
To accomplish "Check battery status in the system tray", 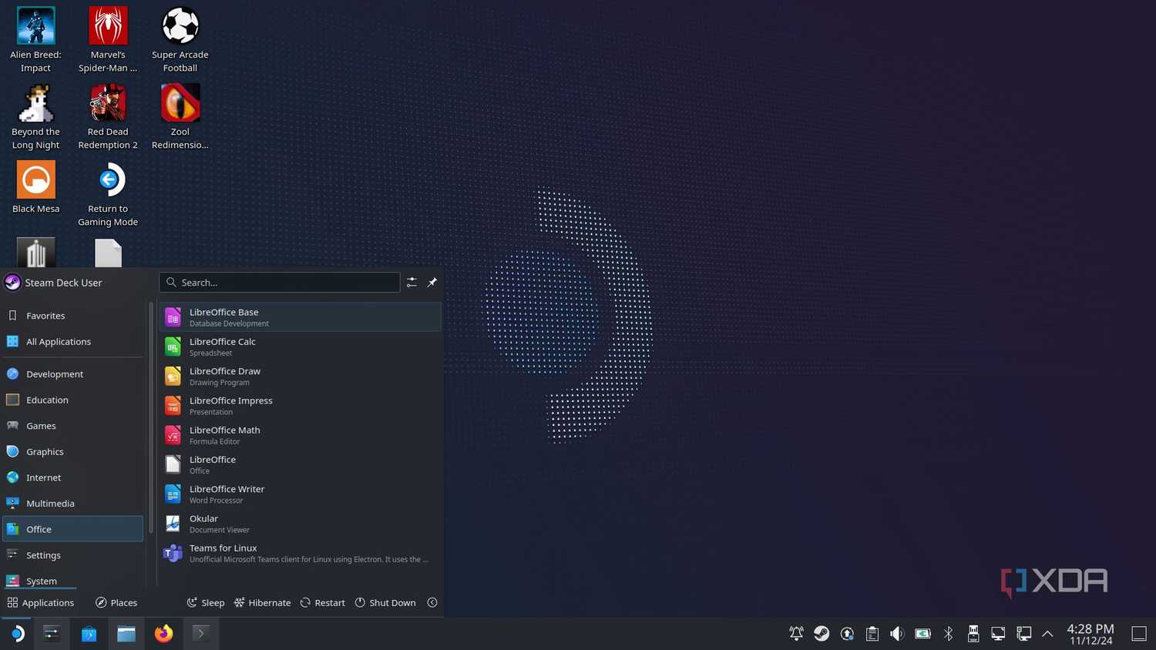I will pos(922,633).
